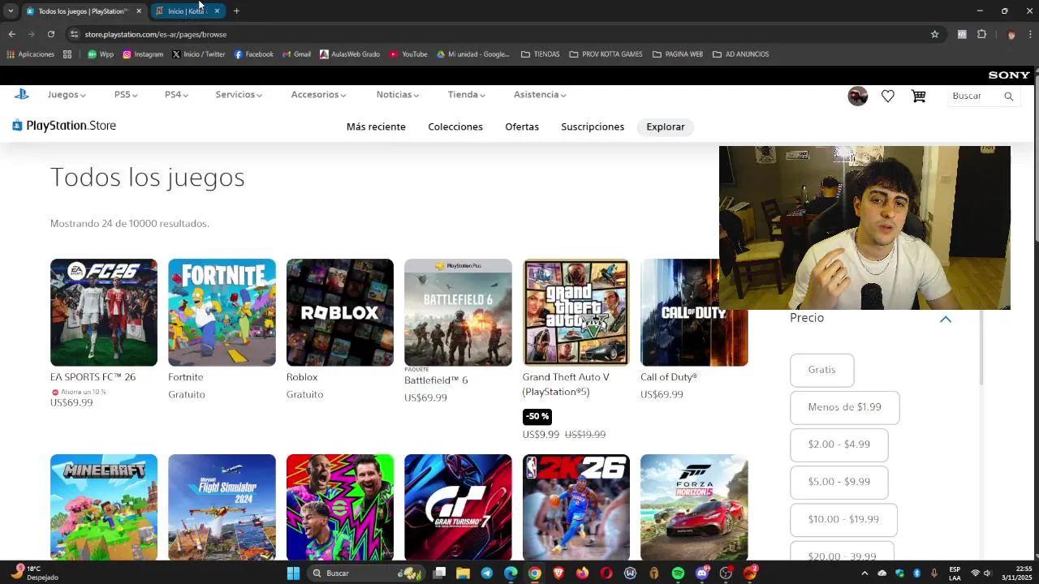
Task: Select the Explorar tab
Action: pyautogui.click(x=666, y=127)
